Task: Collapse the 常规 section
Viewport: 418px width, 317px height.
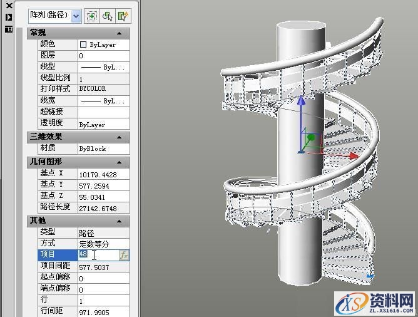Action: pos(119,33)
